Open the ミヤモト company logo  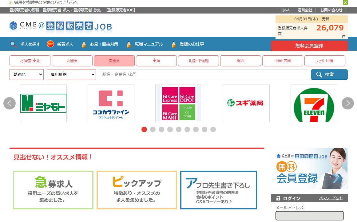43,103
